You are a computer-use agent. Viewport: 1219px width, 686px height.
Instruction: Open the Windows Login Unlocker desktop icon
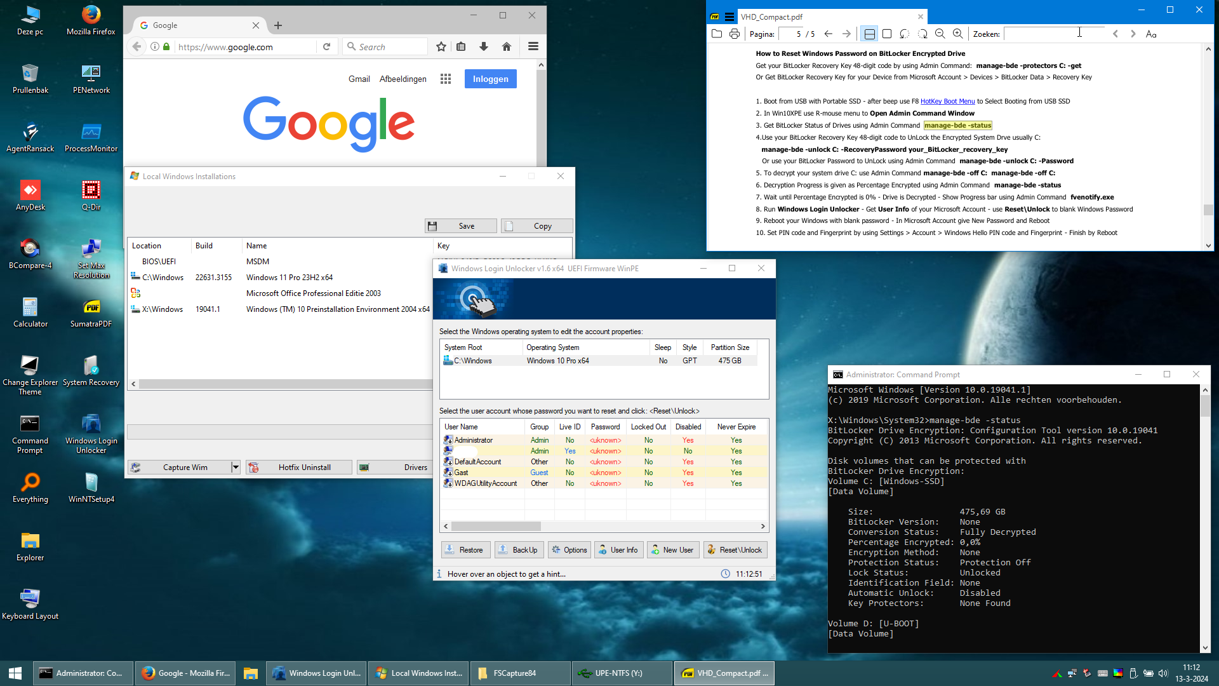point(91,433)
